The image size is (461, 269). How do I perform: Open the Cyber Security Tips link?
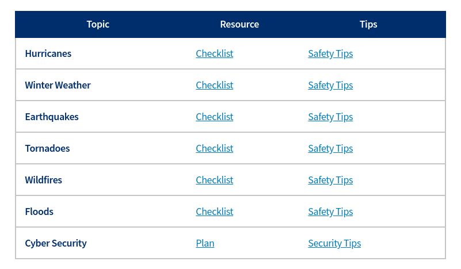[x=334, y=243]
